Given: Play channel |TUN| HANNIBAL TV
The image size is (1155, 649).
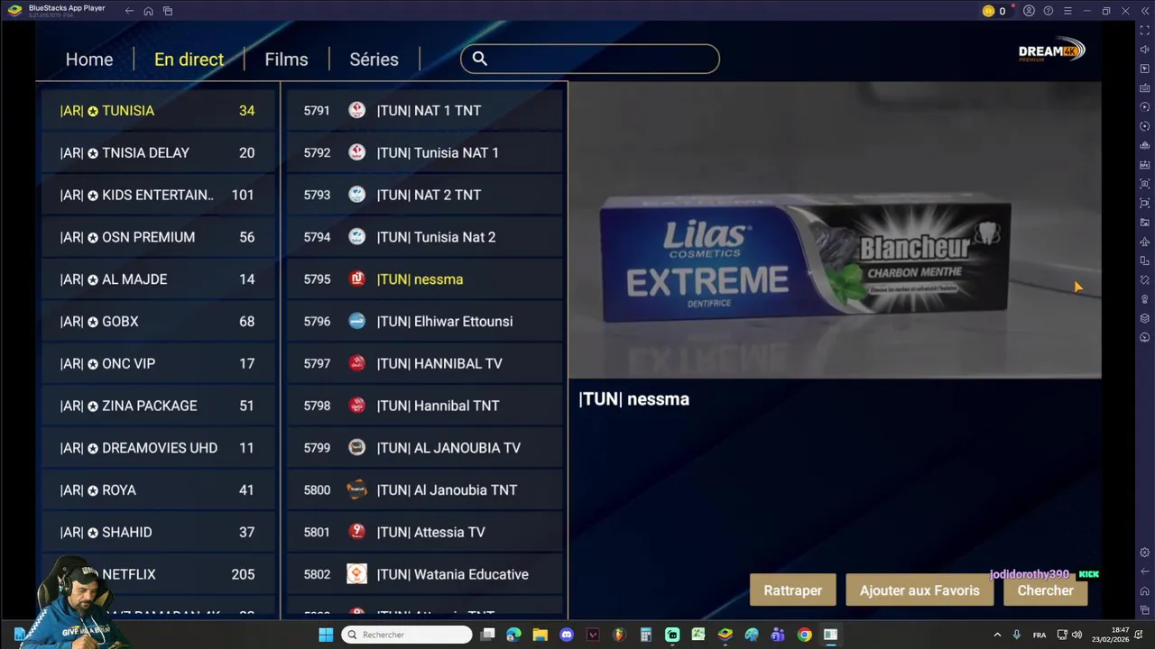Looking at the screenshot, I should coord(426,363).
